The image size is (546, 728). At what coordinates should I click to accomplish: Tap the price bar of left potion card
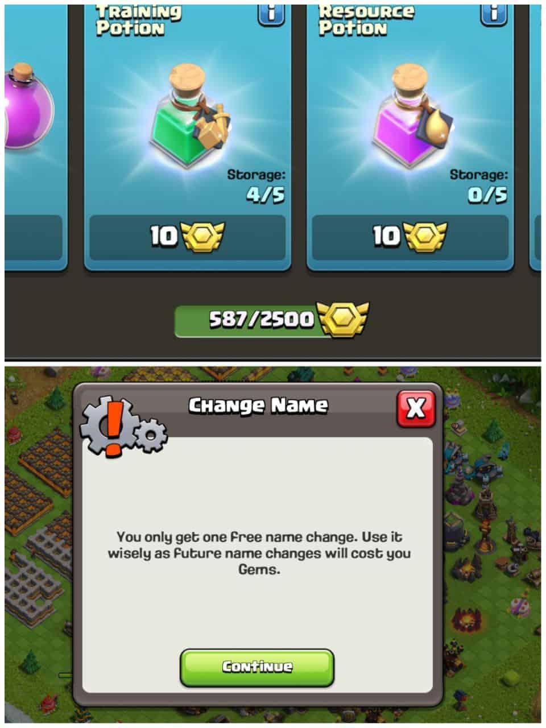pyautogui.click(x=33, y=237)
